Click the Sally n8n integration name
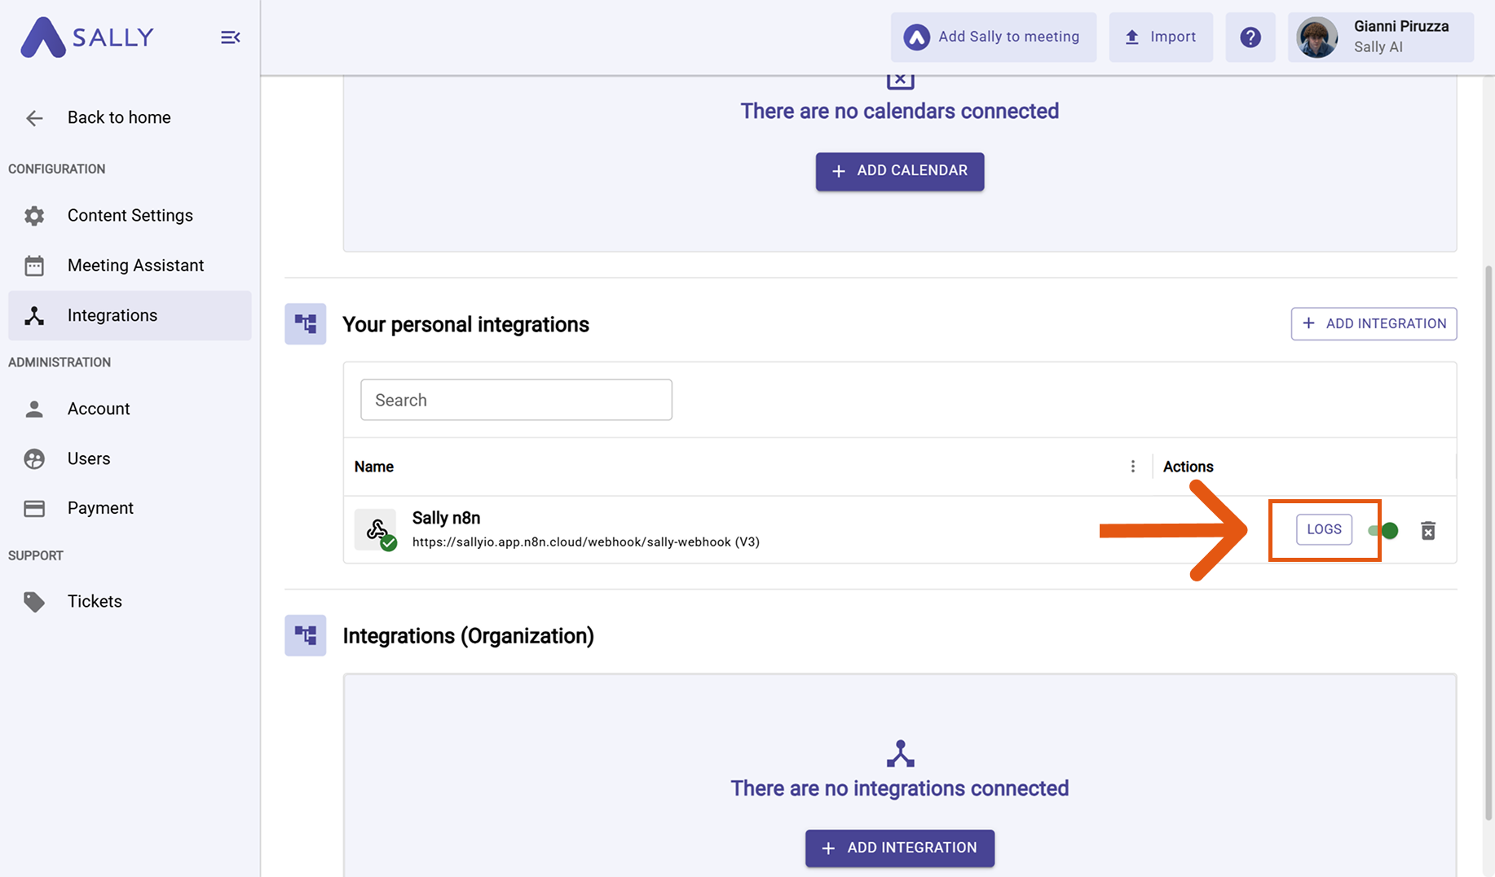The image size is (1495, 877). 446,519
